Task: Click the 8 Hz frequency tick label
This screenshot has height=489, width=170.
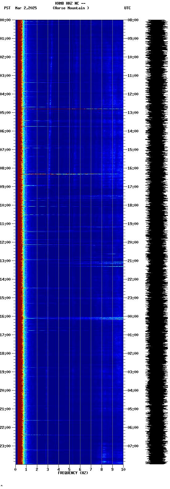Action: (x=102, y=470)
